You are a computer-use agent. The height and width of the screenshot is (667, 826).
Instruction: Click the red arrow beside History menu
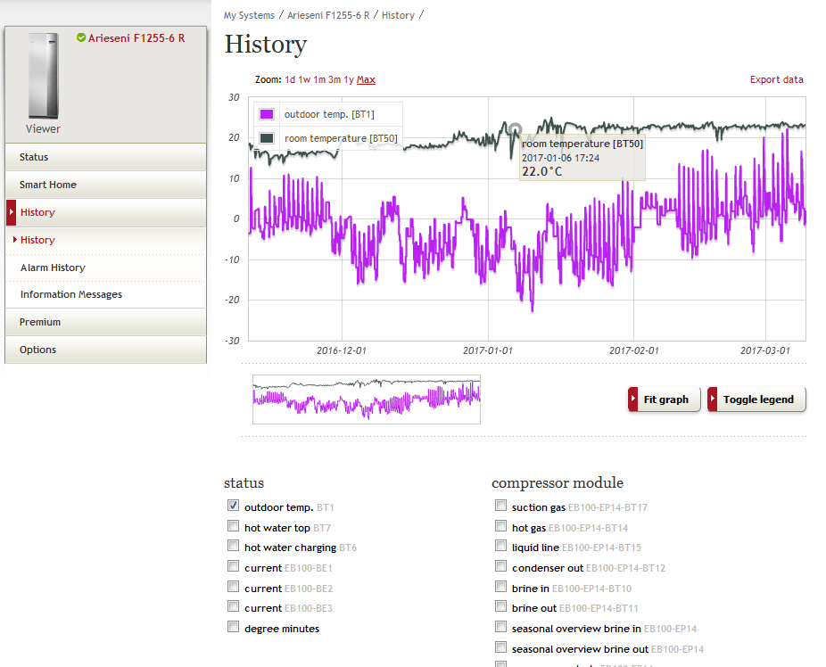[11, 212]
